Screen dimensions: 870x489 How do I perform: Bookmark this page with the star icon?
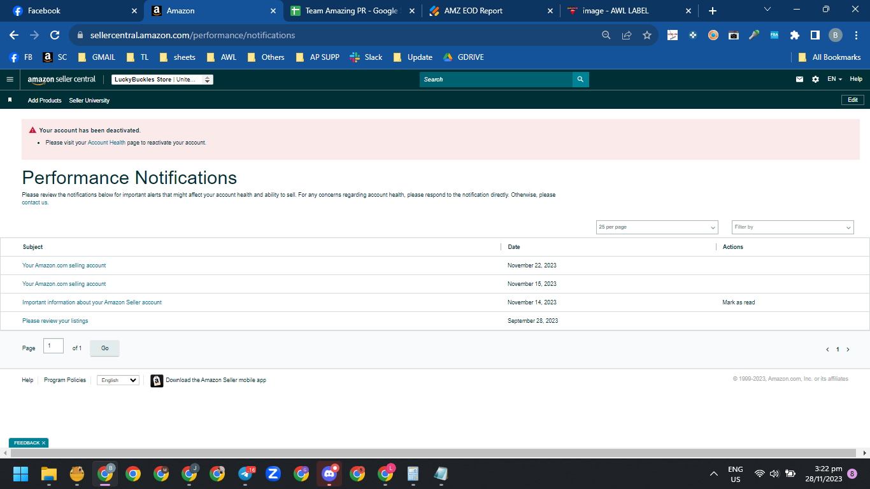pos(647,35)
